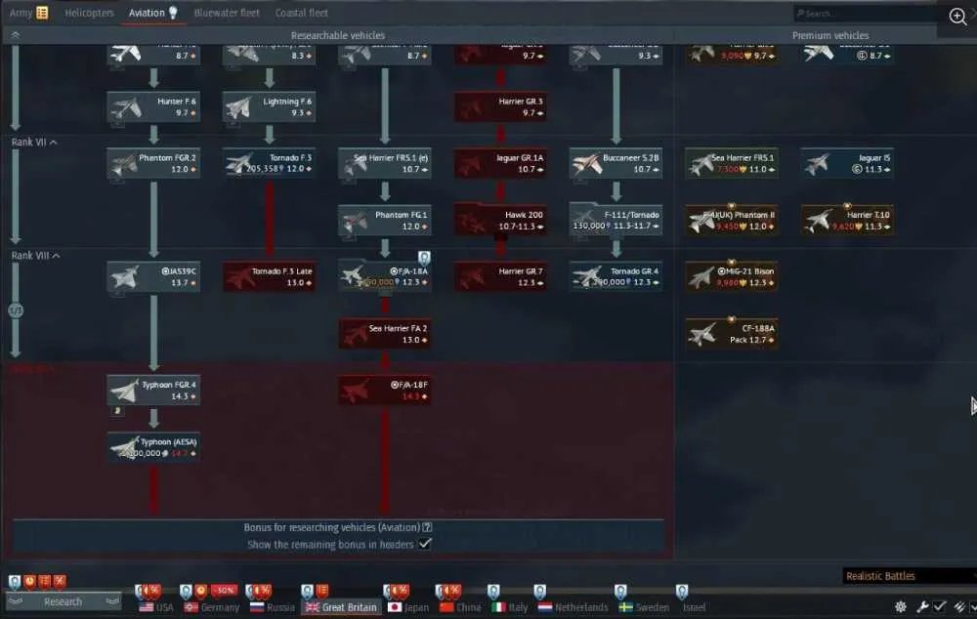Select the Sea Harrier FA 2 vehicle card

(x=384, y=334)
